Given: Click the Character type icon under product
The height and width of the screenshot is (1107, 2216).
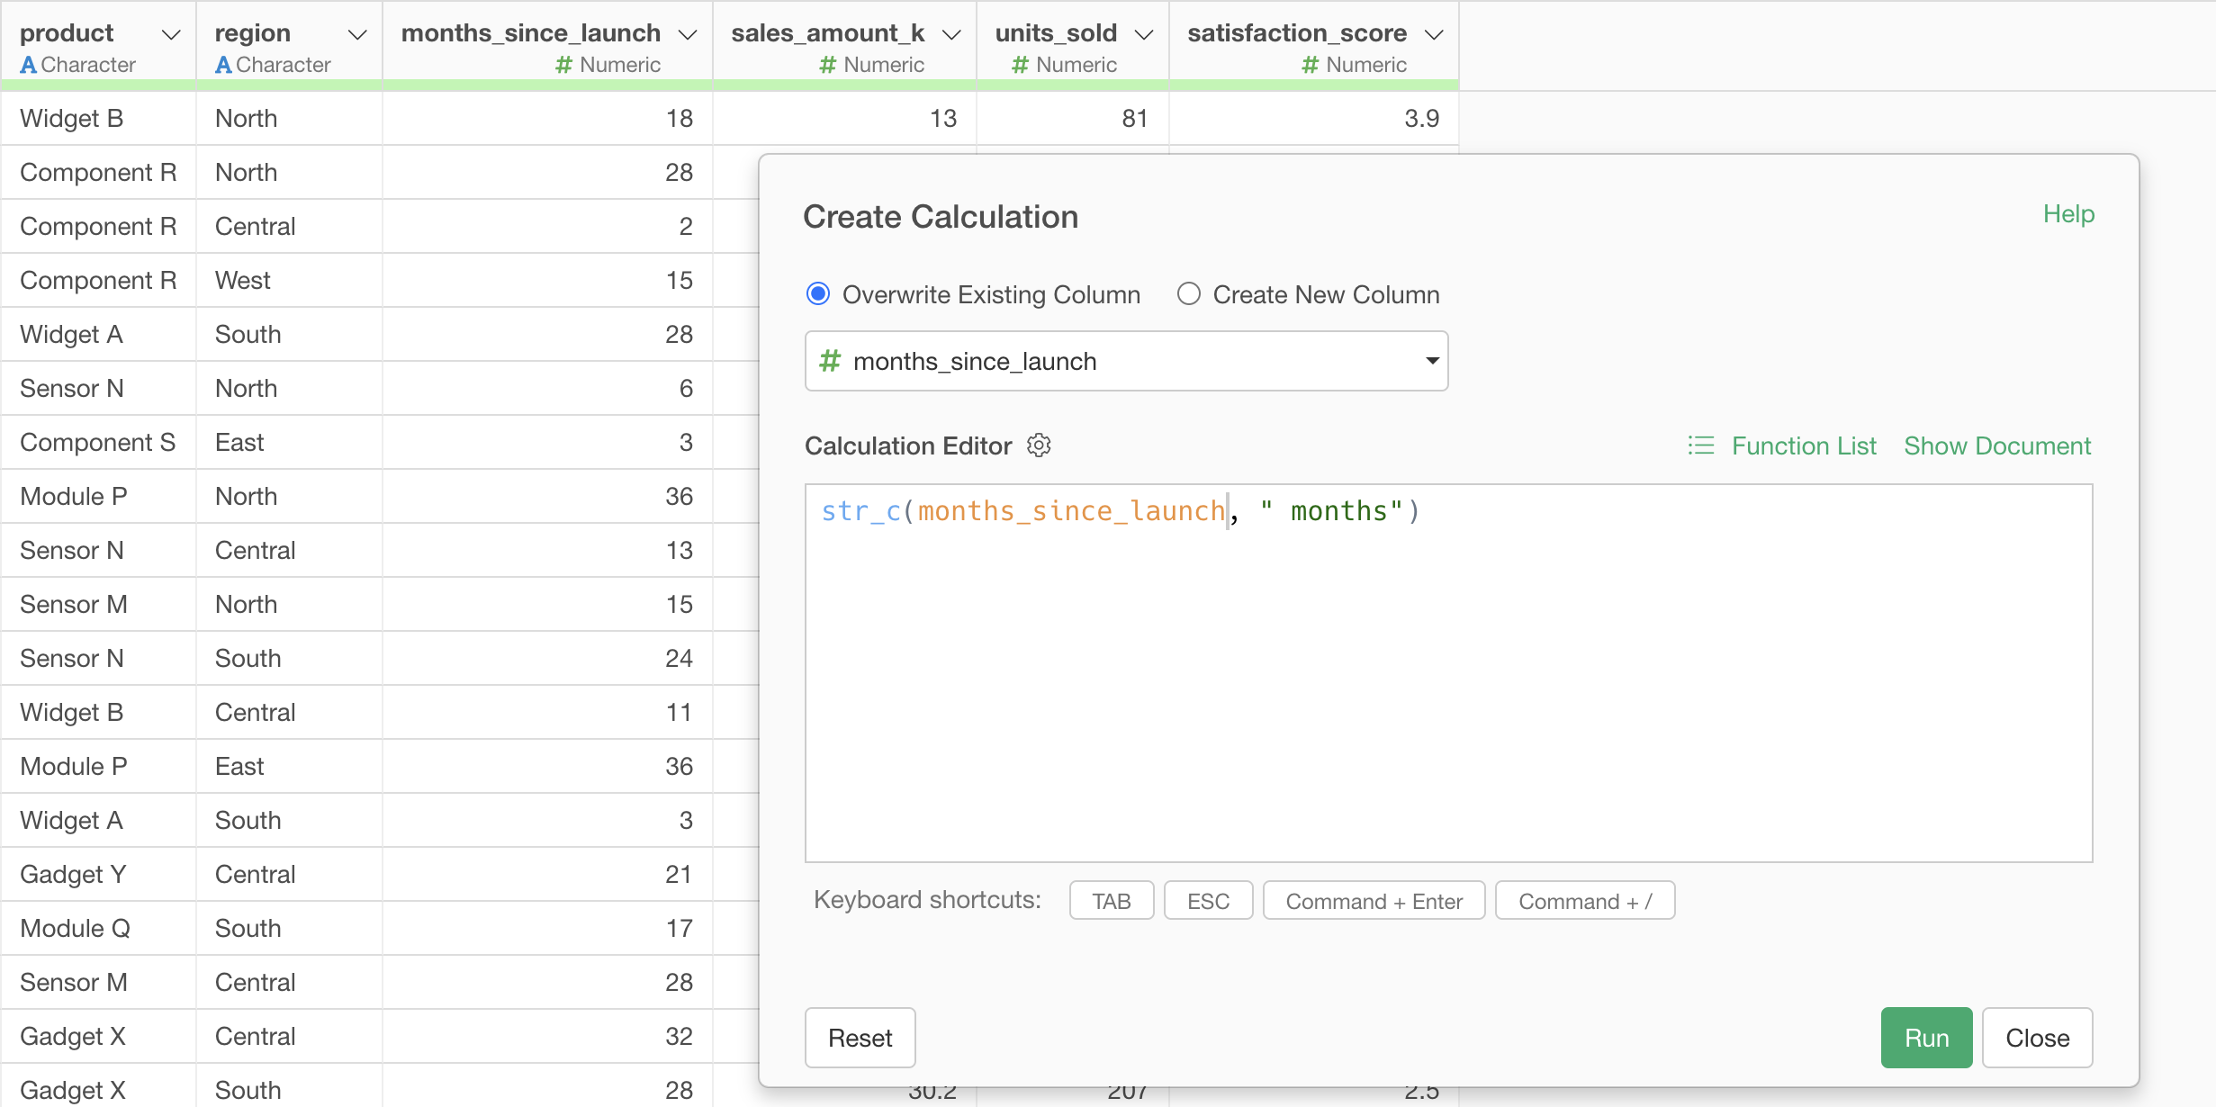Looking at the screenshot, I should point(28,65).
